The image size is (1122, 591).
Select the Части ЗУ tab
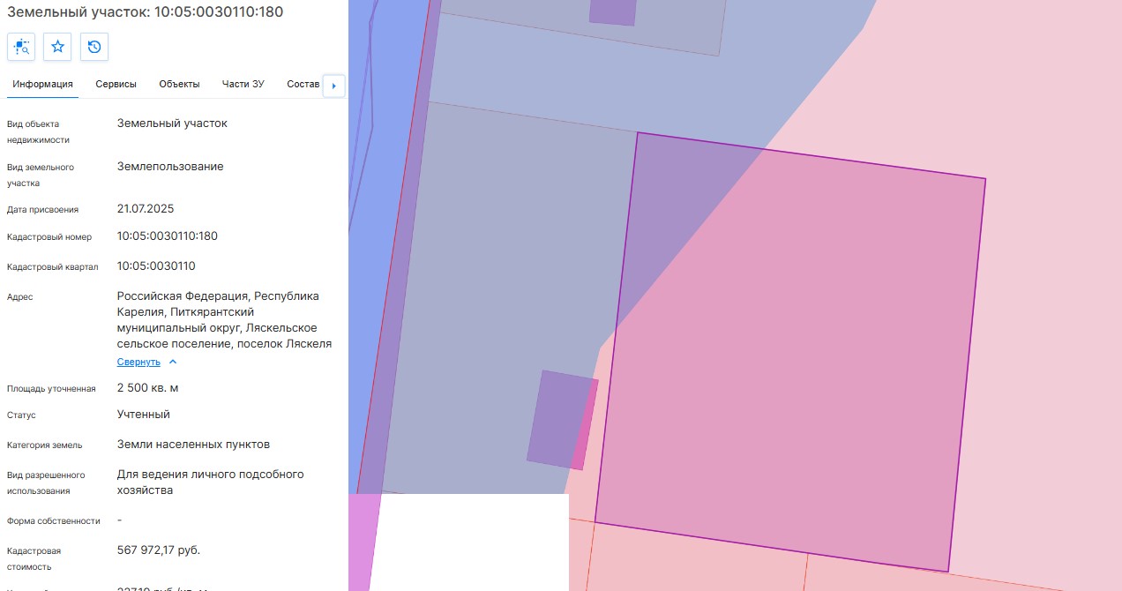[x=243, y=84]
